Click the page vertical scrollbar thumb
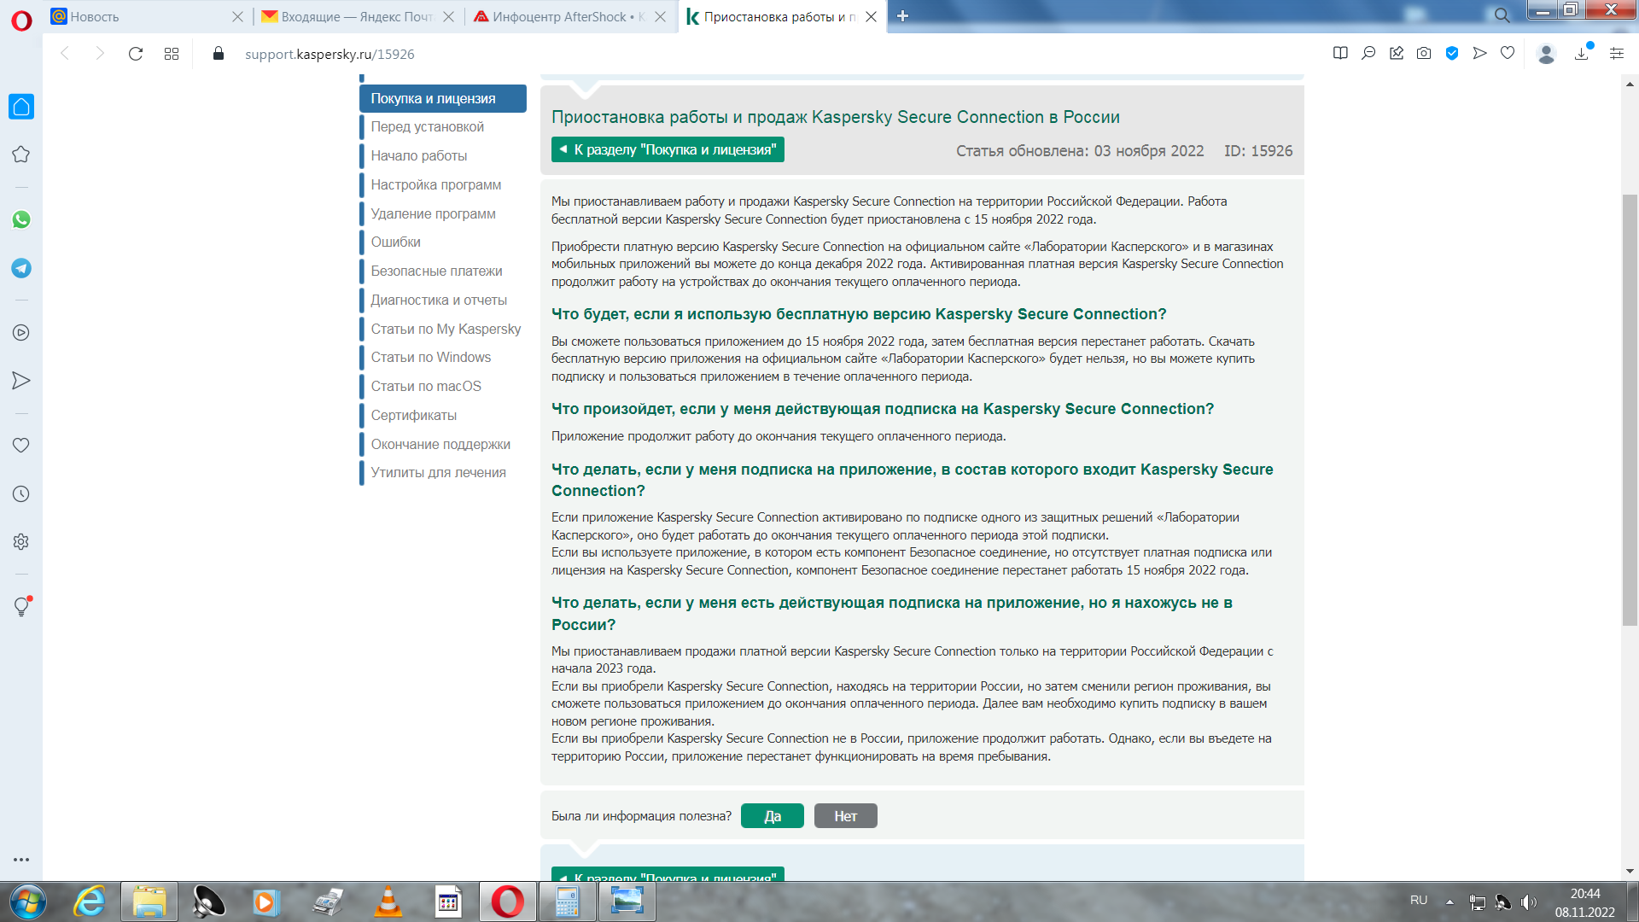Image resolution: width=1639 pixels, height=922 pixels. point(1630,410)
